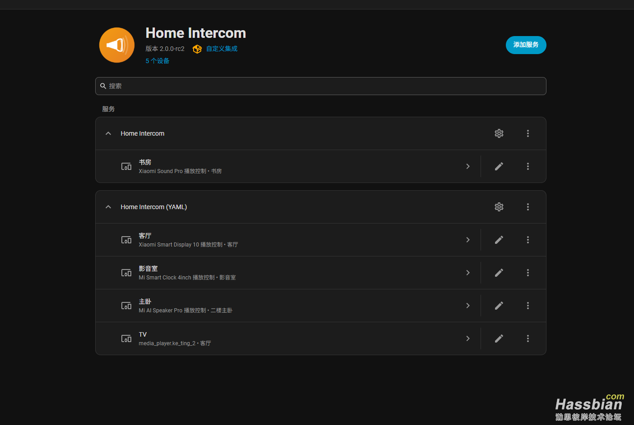This screenshot has height=425, width=634.
Task: Open the 5 个设备 link
Action: (157, 61)
